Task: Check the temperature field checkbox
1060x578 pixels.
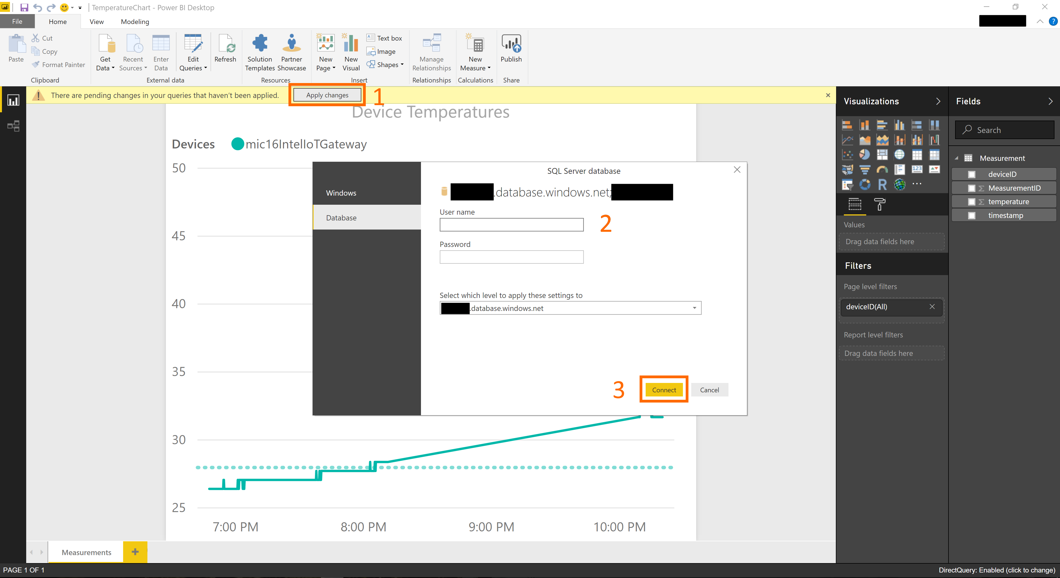Action: [x=972, y=202]
